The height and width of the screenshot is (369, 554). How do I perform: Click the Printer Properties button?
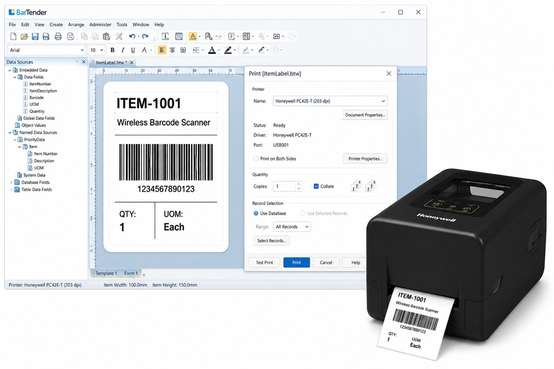click(365, 159)
